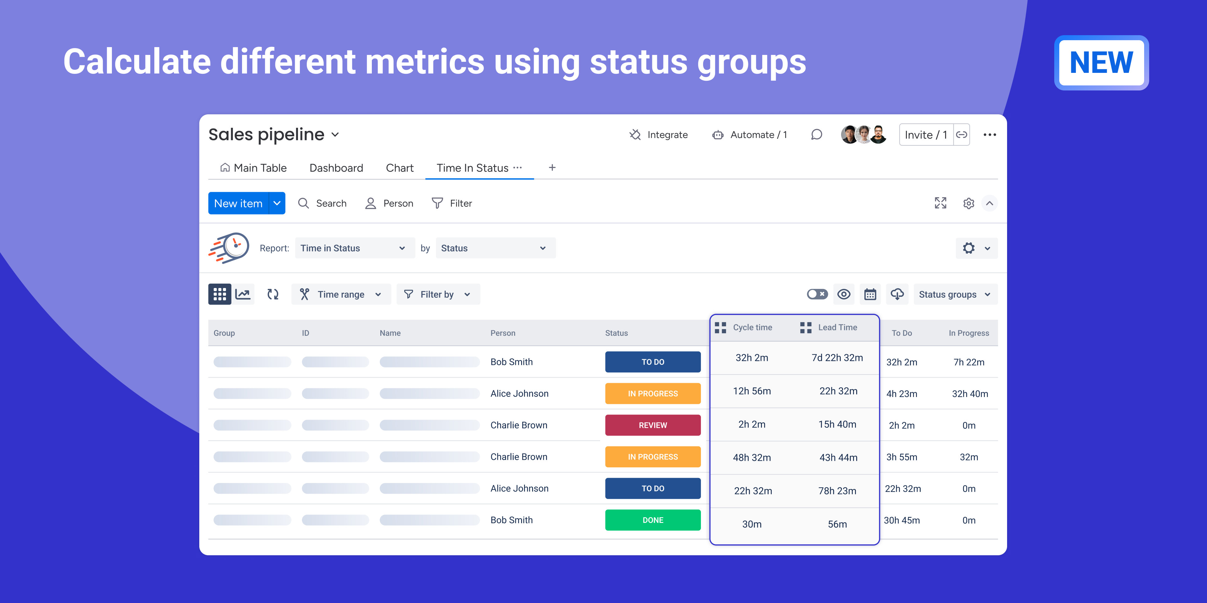
Task: Click the cloud download export icon
Action: (x=897, y=294)
